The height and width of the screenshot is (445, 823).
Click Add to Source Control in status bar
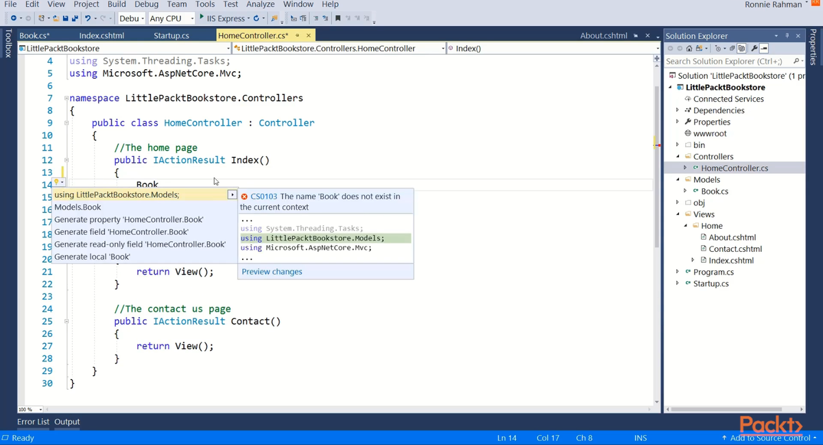(x=770, y=438)
